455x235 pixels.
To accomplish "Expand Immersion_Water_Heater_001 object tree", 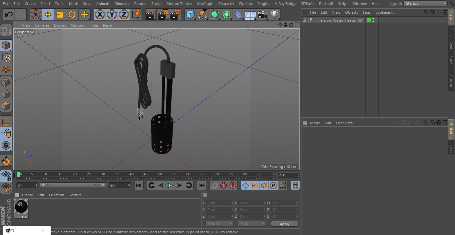I will [x=304, y=20].
